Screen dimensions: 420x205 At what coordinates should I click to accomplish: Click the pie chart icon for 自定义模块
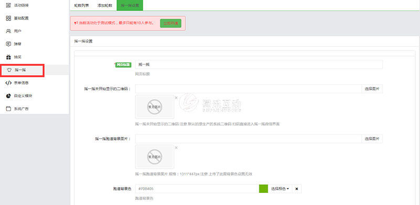pyautogui.click(x=8, y=96)
